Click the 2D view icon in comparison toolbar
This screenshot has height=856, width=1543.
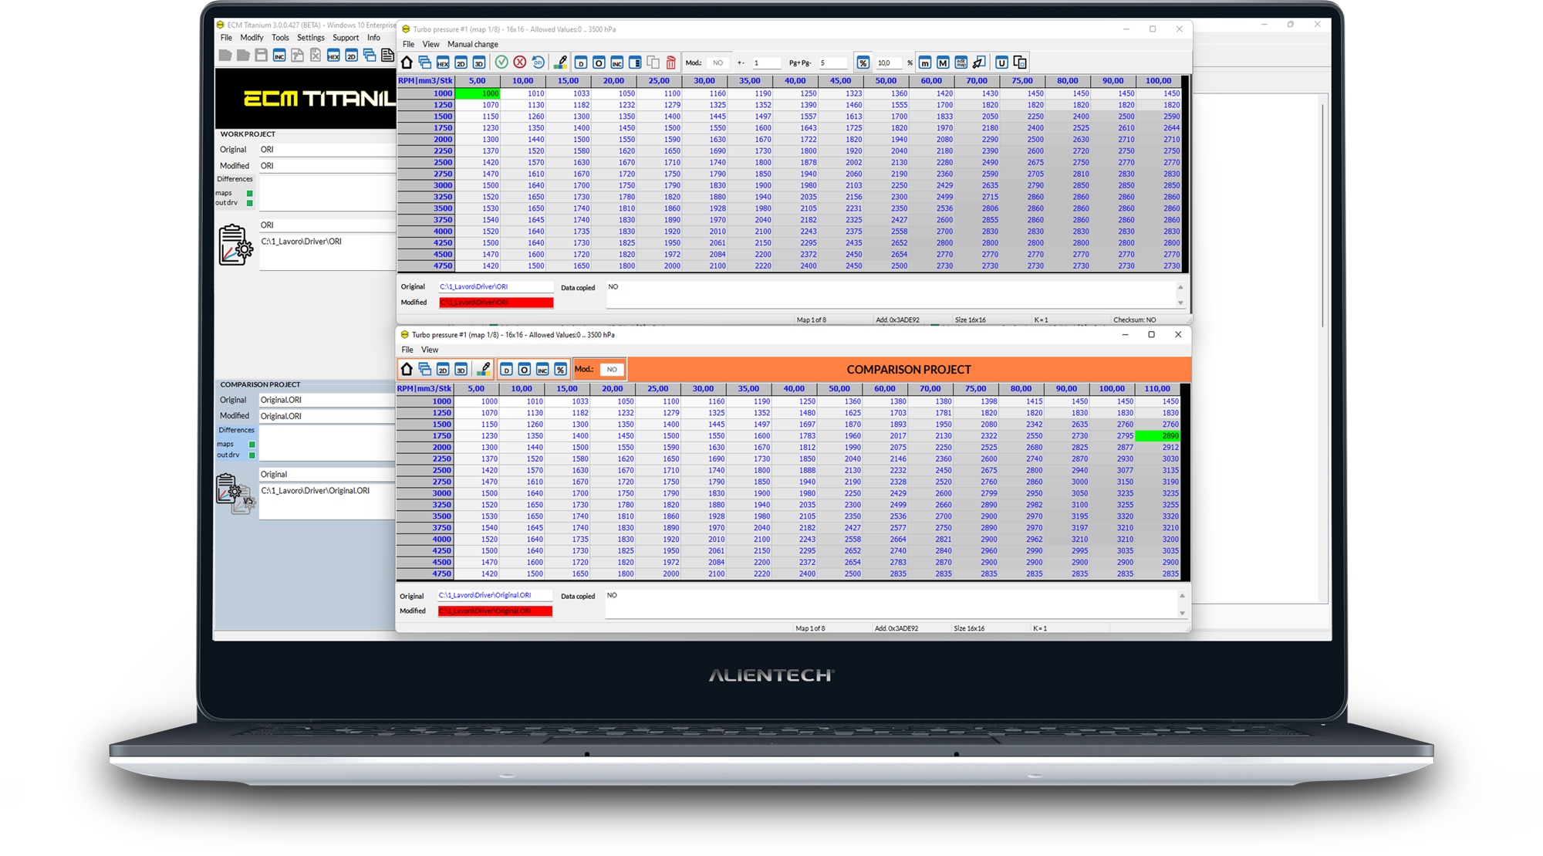443,370
